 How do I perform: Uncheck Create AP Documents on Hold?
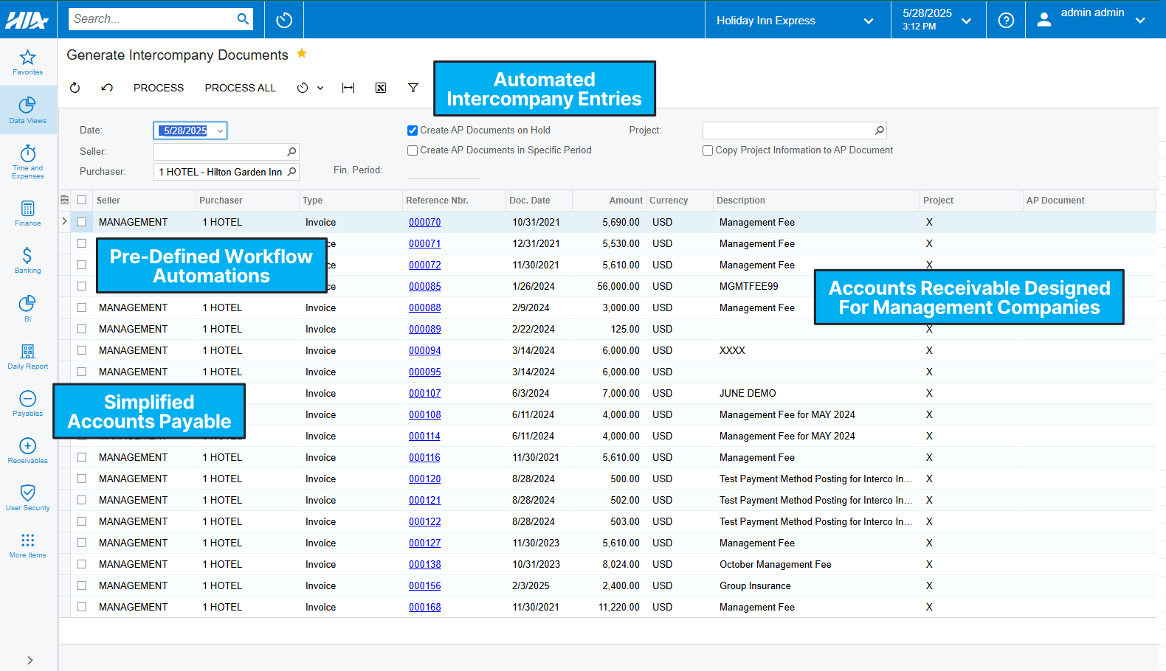[x=413, y=131]
